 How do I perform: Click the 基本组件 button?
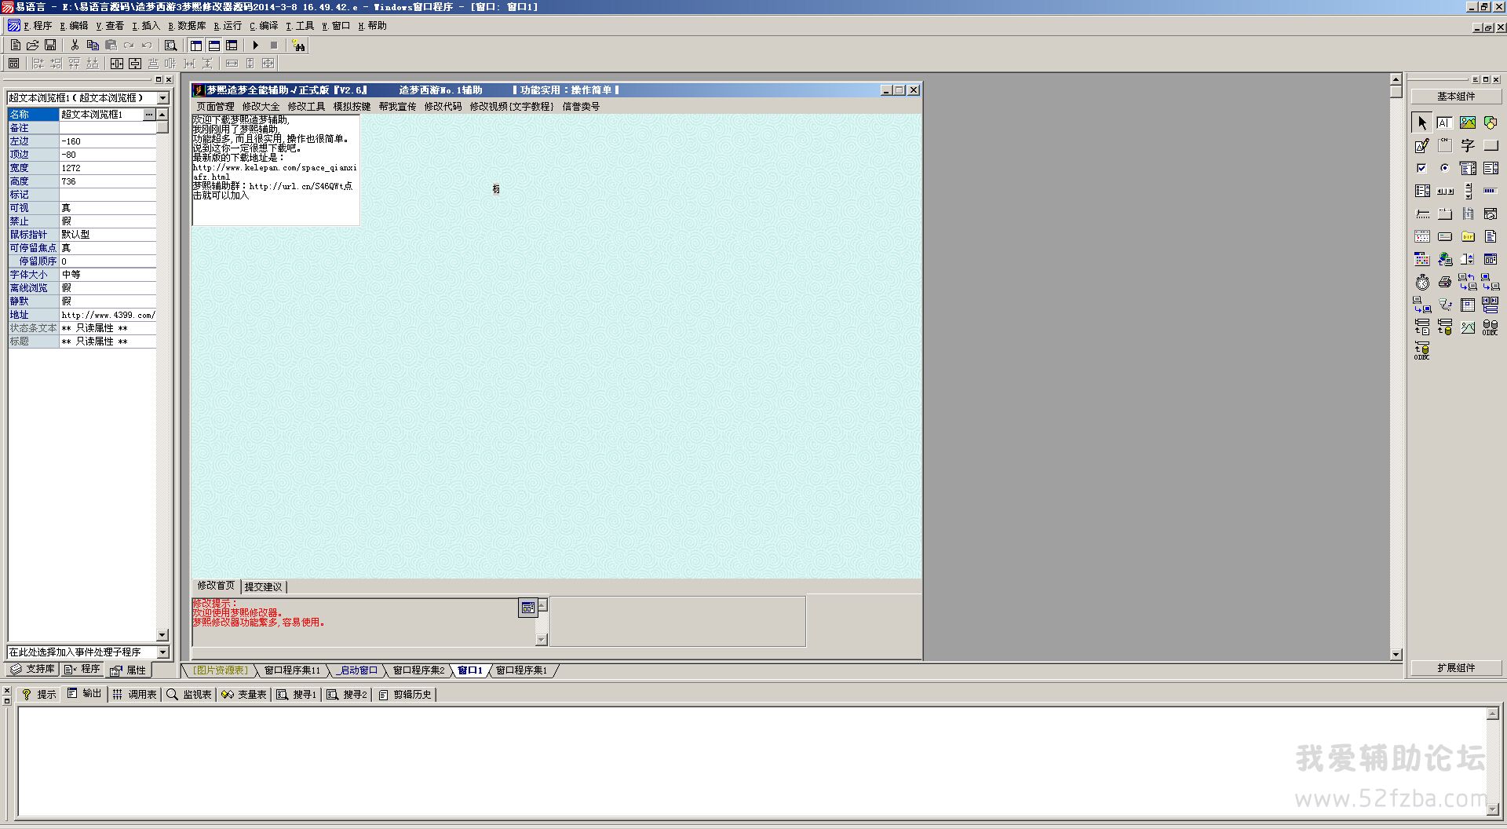(x=1455, y=97)
